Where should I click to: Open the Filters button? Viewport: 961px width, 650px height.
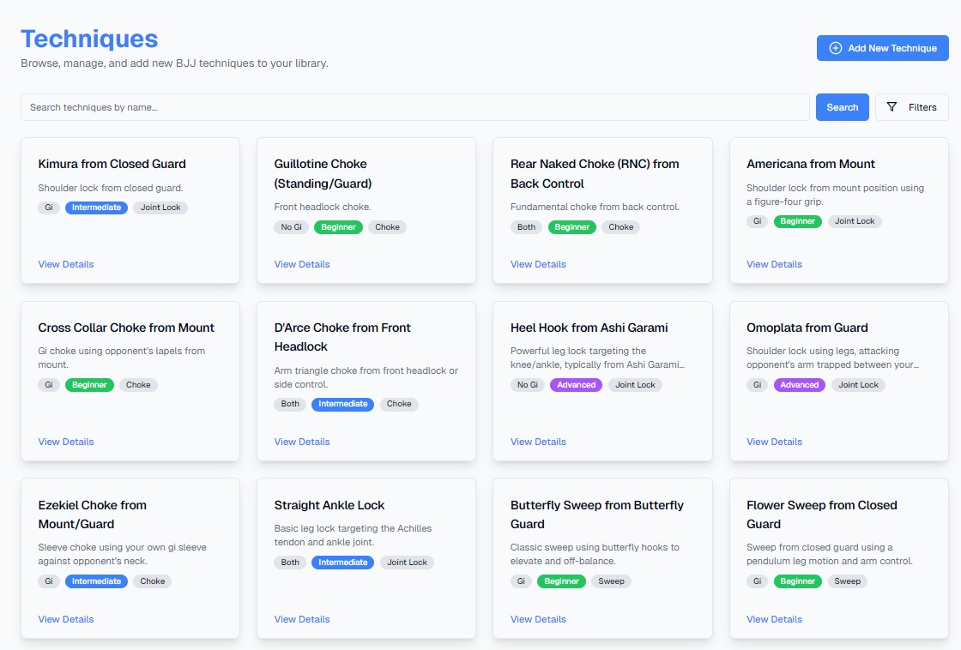[x=912, y=107]
